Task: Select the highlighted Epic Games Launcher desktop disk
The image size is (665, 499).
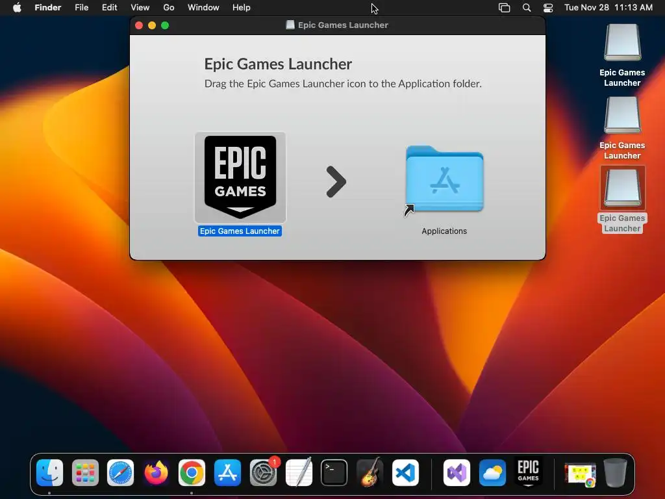Action: tap(622, 188)
